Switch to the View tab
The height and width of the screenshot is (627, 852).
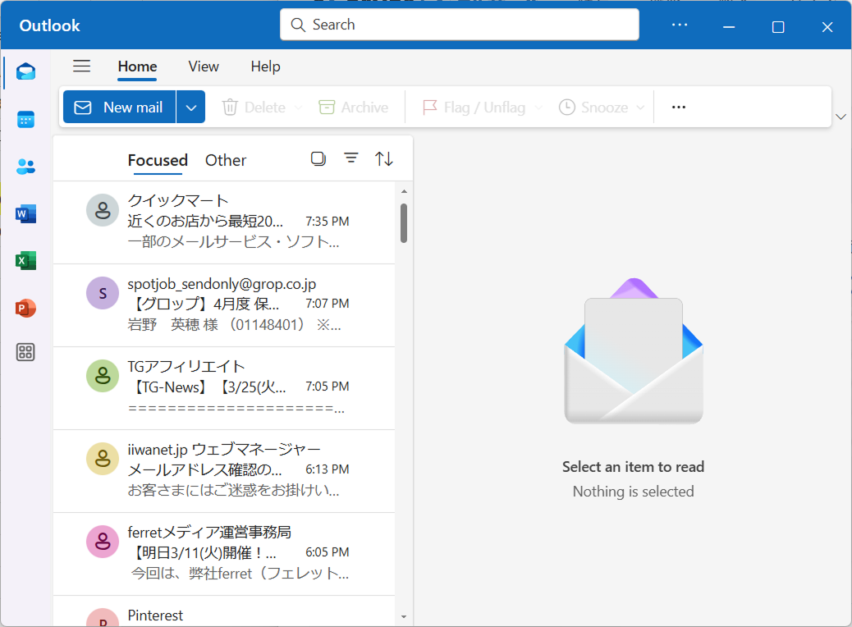tap(204, 66)
